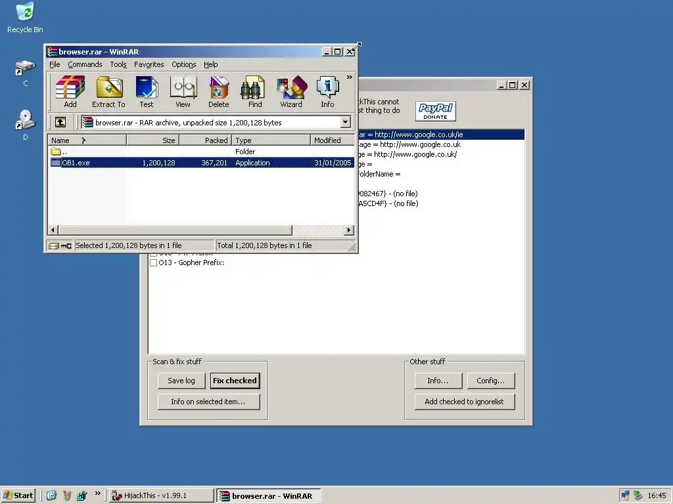The image size is (673, 504).
Task: Click the drive icon in WinRAR status bar
Action: click(x=54, y=245)
